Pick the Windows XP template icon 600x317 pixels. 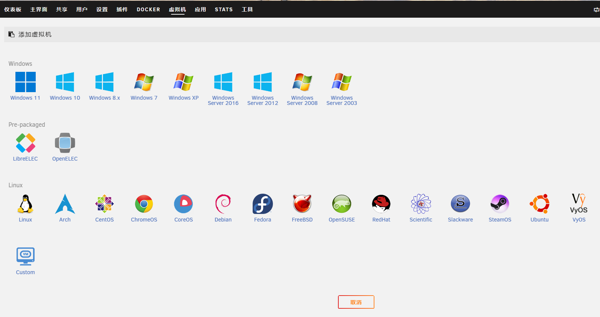point(183,82)
